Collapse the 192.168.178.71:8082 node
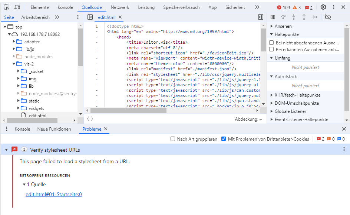 (9, 34)
